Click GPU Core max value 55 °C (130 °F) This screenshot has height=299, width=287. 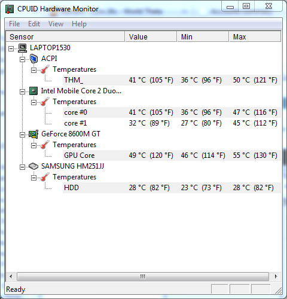pos(255,155)
